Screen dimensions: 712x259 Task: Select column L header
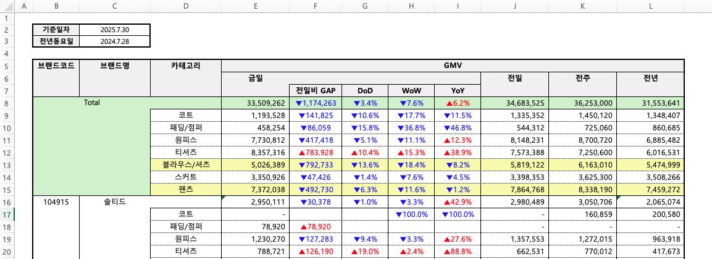[x=650, y=6]
